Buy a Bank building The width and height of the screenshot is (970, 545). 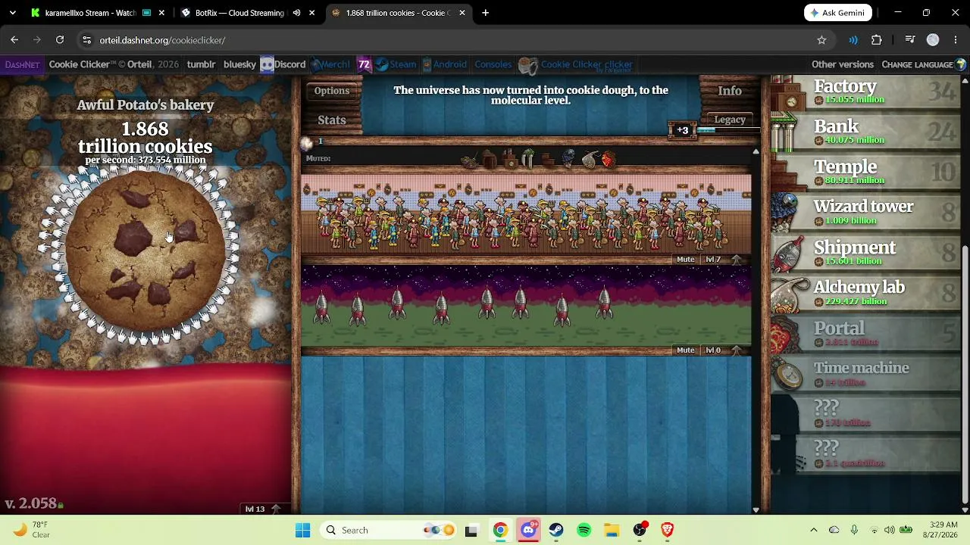click(x=865, y=131)
